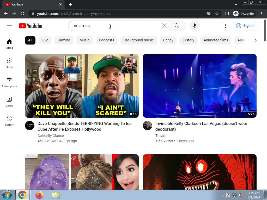267x200 pixels.
Task: View site information lock icon
Action: pyautogui.click(x=33, y=14)
